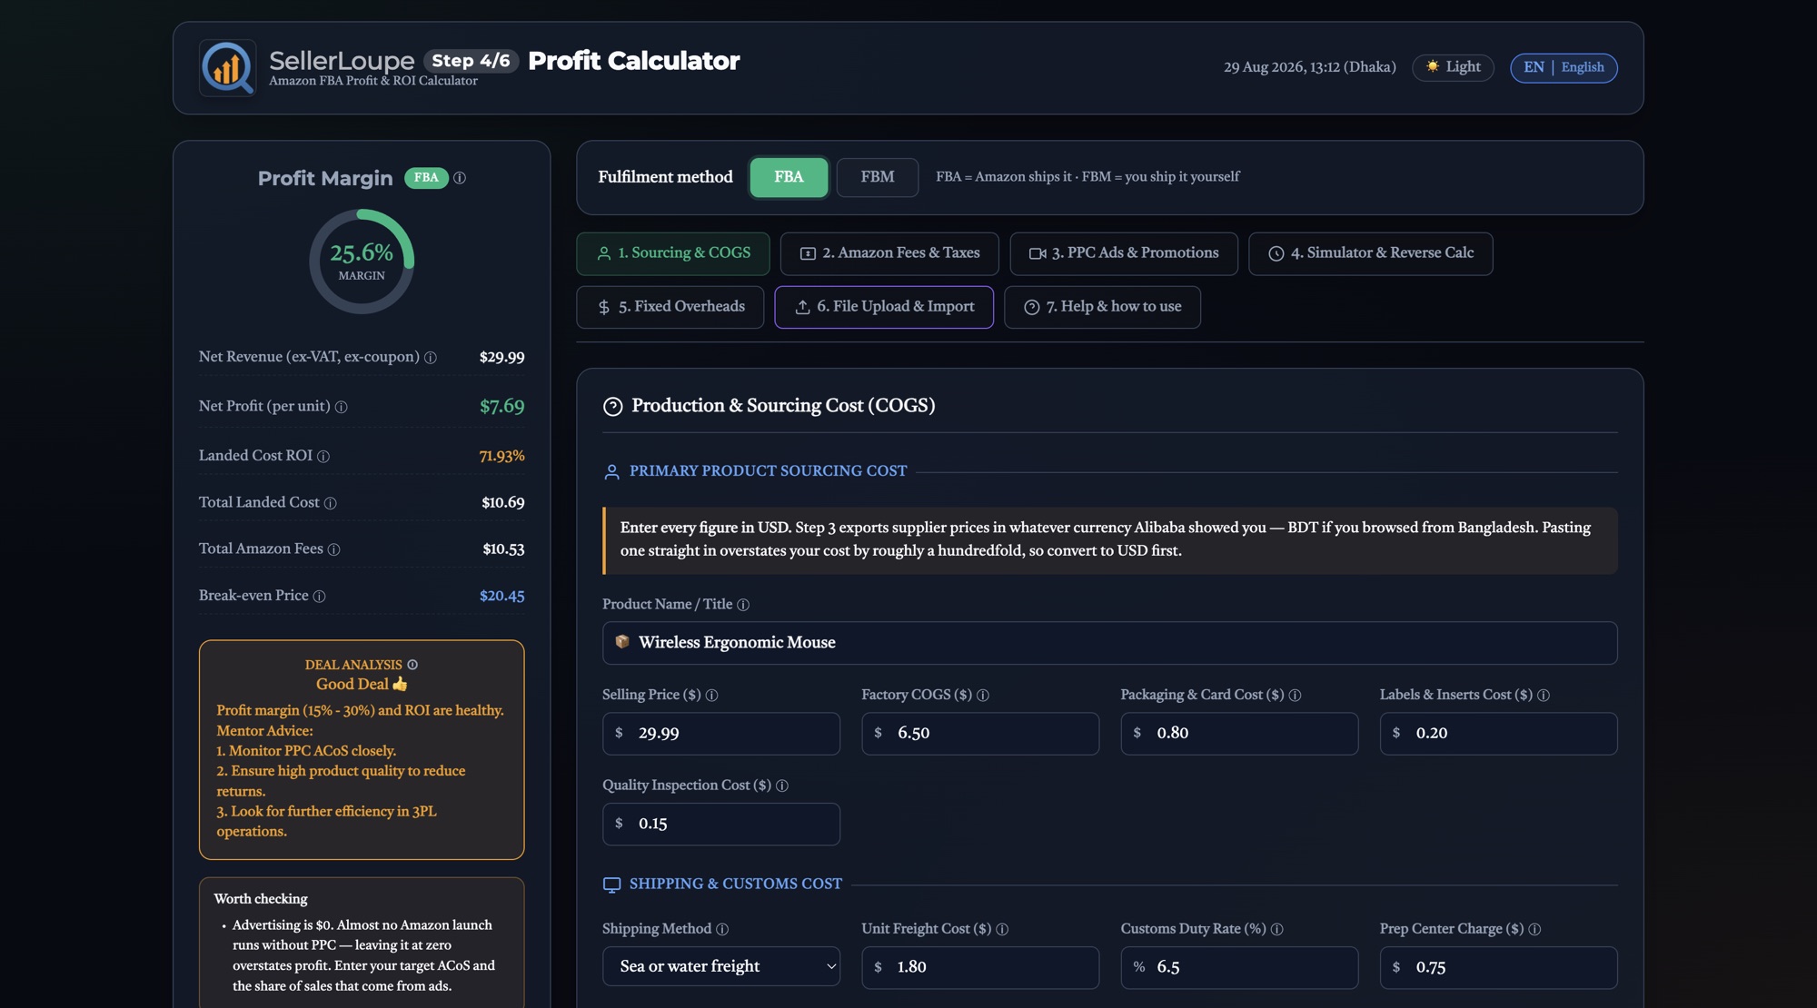
Task: Open info icon for Net Revenue
Action: [x=431, y=358]
